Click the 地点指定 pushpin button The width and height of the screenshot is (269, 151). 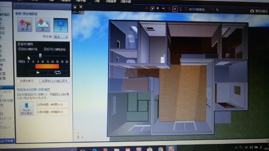tap(26, 109)
